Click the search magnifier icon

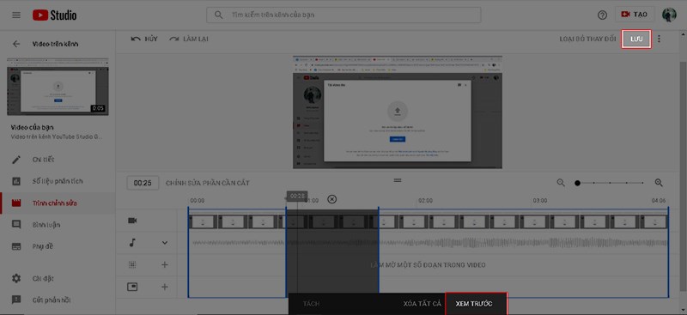[218, 15]
